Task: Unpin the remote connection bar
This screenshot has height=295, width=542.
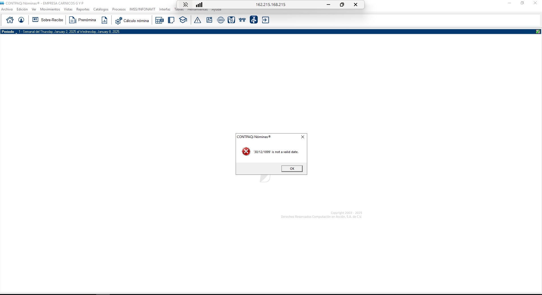Action: point(186,5)
